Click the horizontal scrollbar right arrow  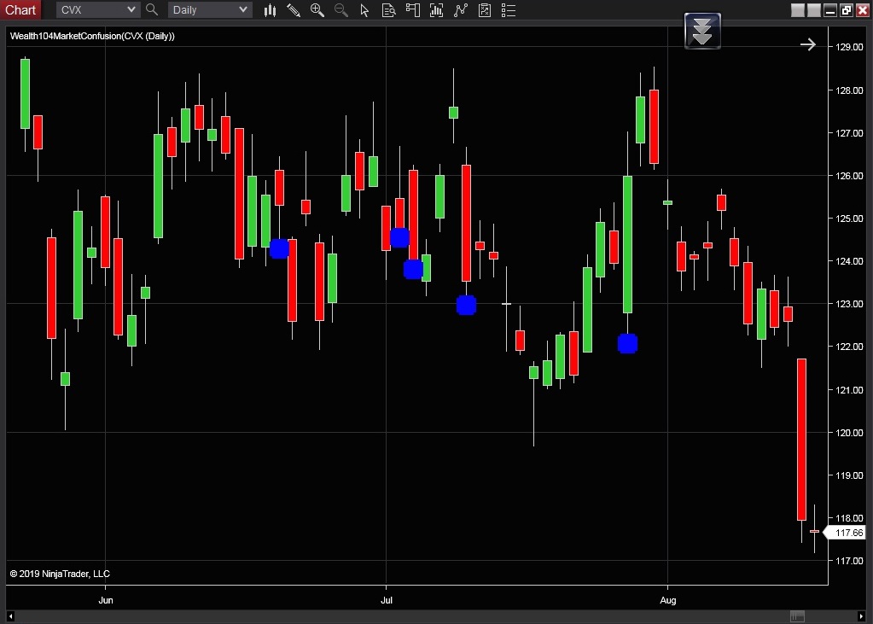[x=861, y=616]
